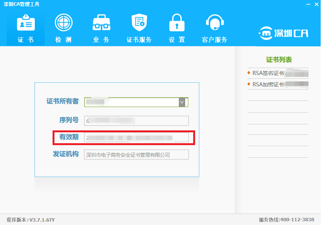The image size is (321, 225).
Task: Click the 程序版本 V3.7.1.6TY label
Action: (31, 220)
